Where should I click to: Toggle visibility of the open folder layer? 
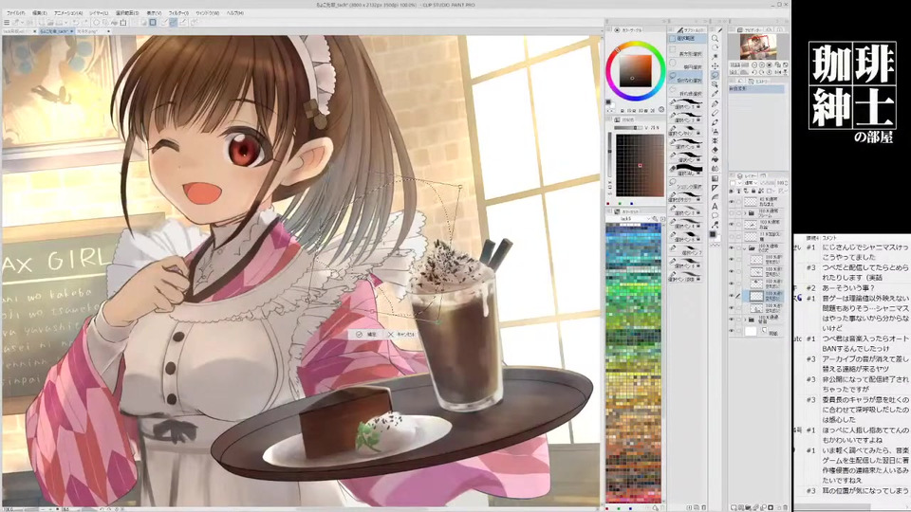point(731,247)
